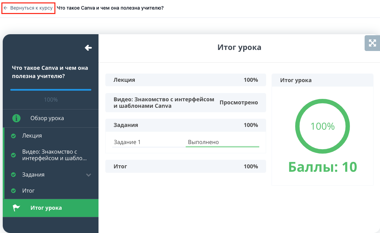This screenshot has width=380, height=233.
Task: Click the Баллы: 10 score text
Action: [323, 167]
